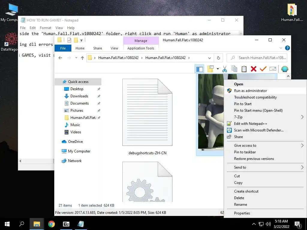This screenshot has height=230, width=307.
Task: Click the envelope email toolbar icon
Action: [273, 69]
